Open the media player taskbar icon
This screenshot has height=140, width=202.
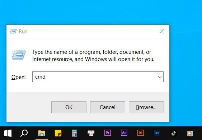[190, 133]
